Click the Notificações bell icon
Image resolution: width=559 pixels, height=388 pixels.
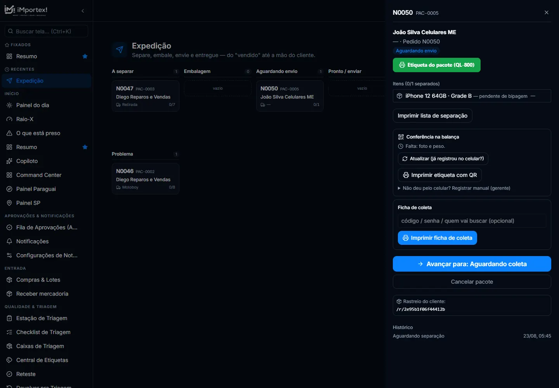coord(9,241)
